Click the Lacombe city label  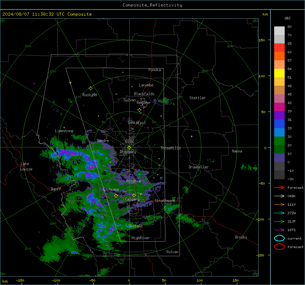(x=146, y=85)
